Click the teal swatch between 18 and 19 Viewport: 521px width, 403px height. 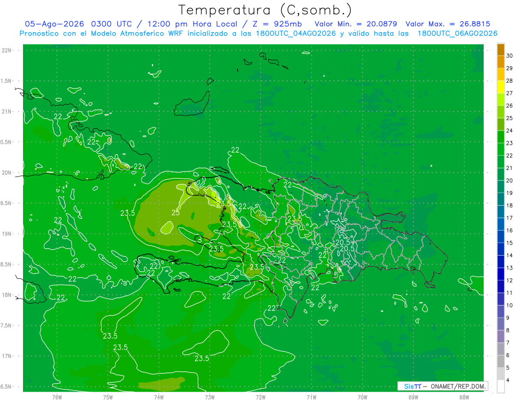tap(501, 200)
